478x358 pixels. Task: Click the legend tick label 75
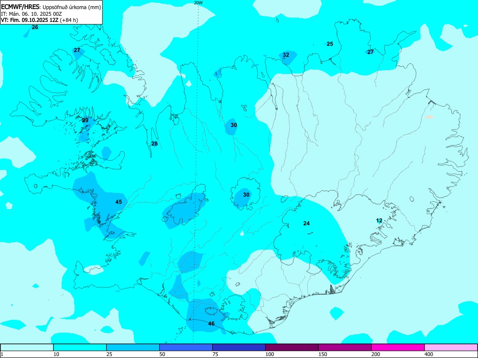215,354
